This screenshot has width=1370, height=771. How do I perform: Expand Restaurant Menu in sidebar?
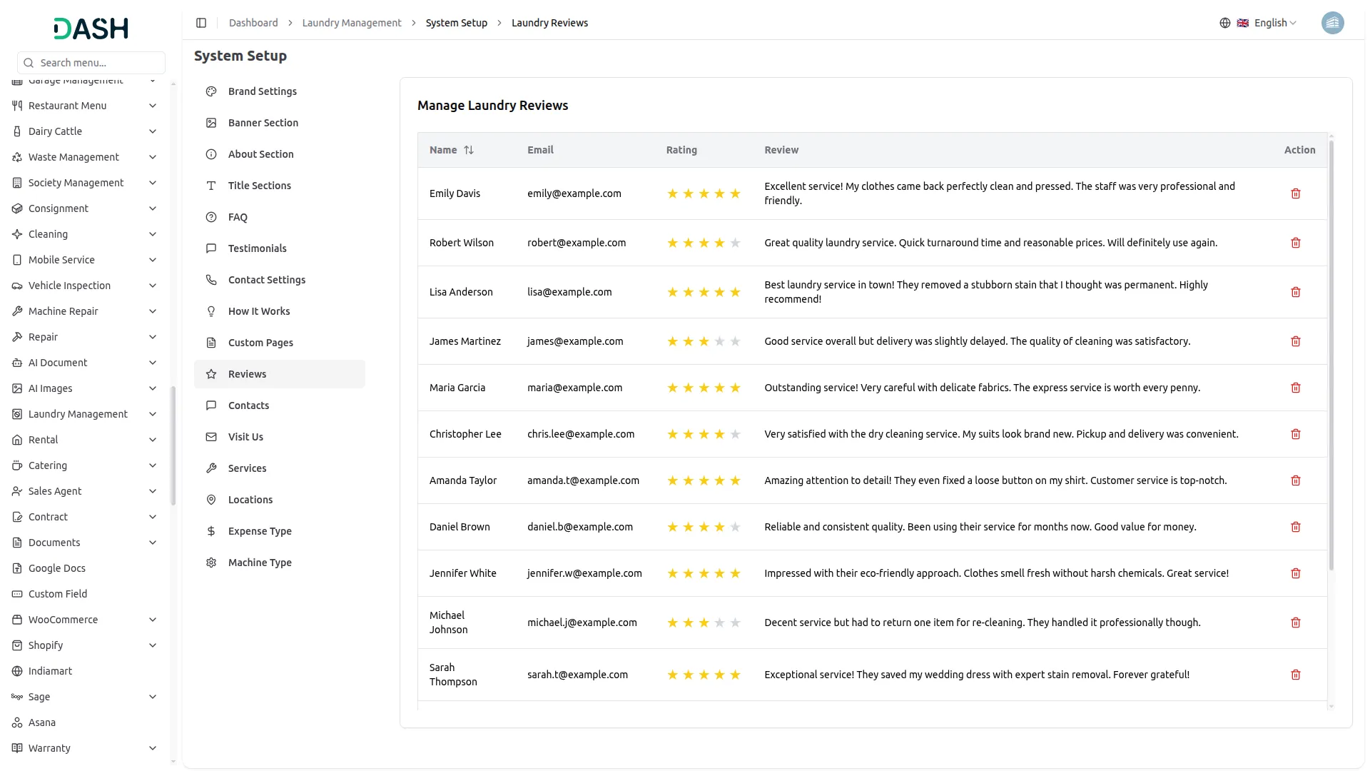tap(85, 106)
